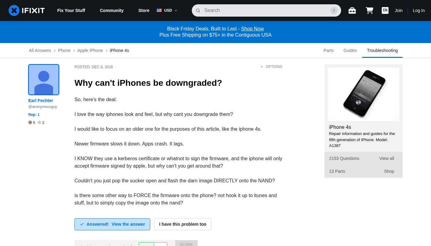431x246 pixels.
Task: Click the search magnifier icon
Action: tap(198, 10)
